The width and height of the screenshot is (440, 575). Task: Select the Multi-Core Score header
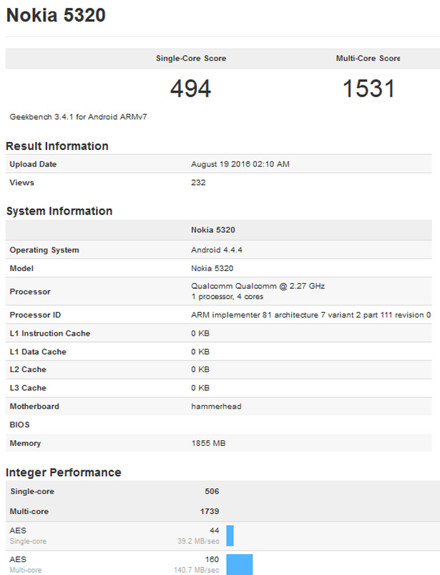coord(368,58)
